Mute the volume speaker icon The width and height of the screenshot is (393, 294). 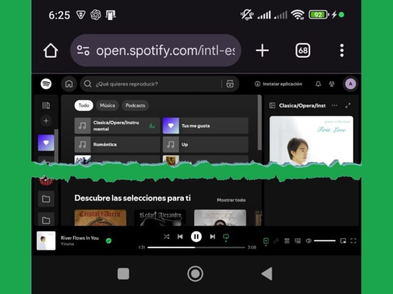pos(308,241)
